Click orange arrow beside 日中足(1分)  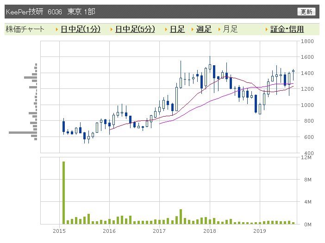(x=57, y=30)
